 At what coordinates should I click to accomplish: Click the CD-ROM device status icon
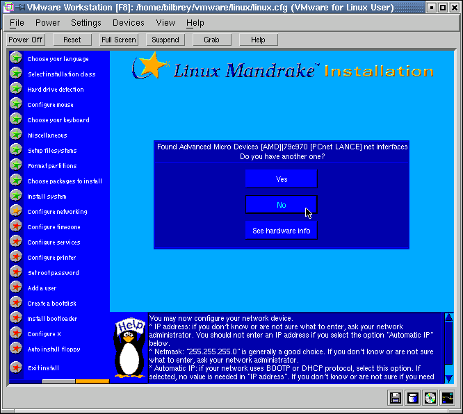(x=430, y=398)
